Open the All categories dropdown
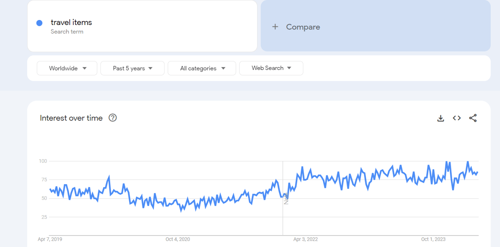Viewport: 500px width, 247px height. click(202, 68)
